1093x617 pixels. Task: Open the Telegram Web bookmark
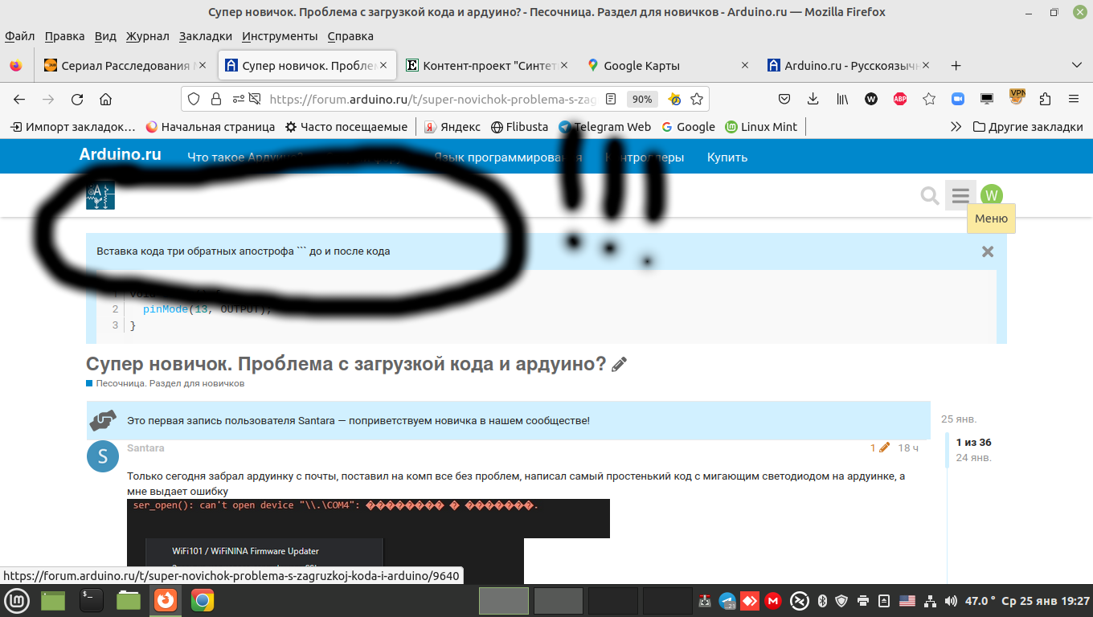tap(604, 127)
